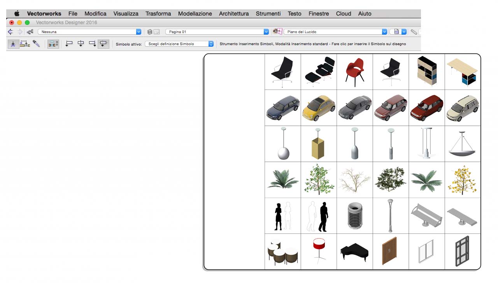Select the yellow Fiat 500 car symbol
The height and width of the screenshot is (286, 498).
[319, 108]
